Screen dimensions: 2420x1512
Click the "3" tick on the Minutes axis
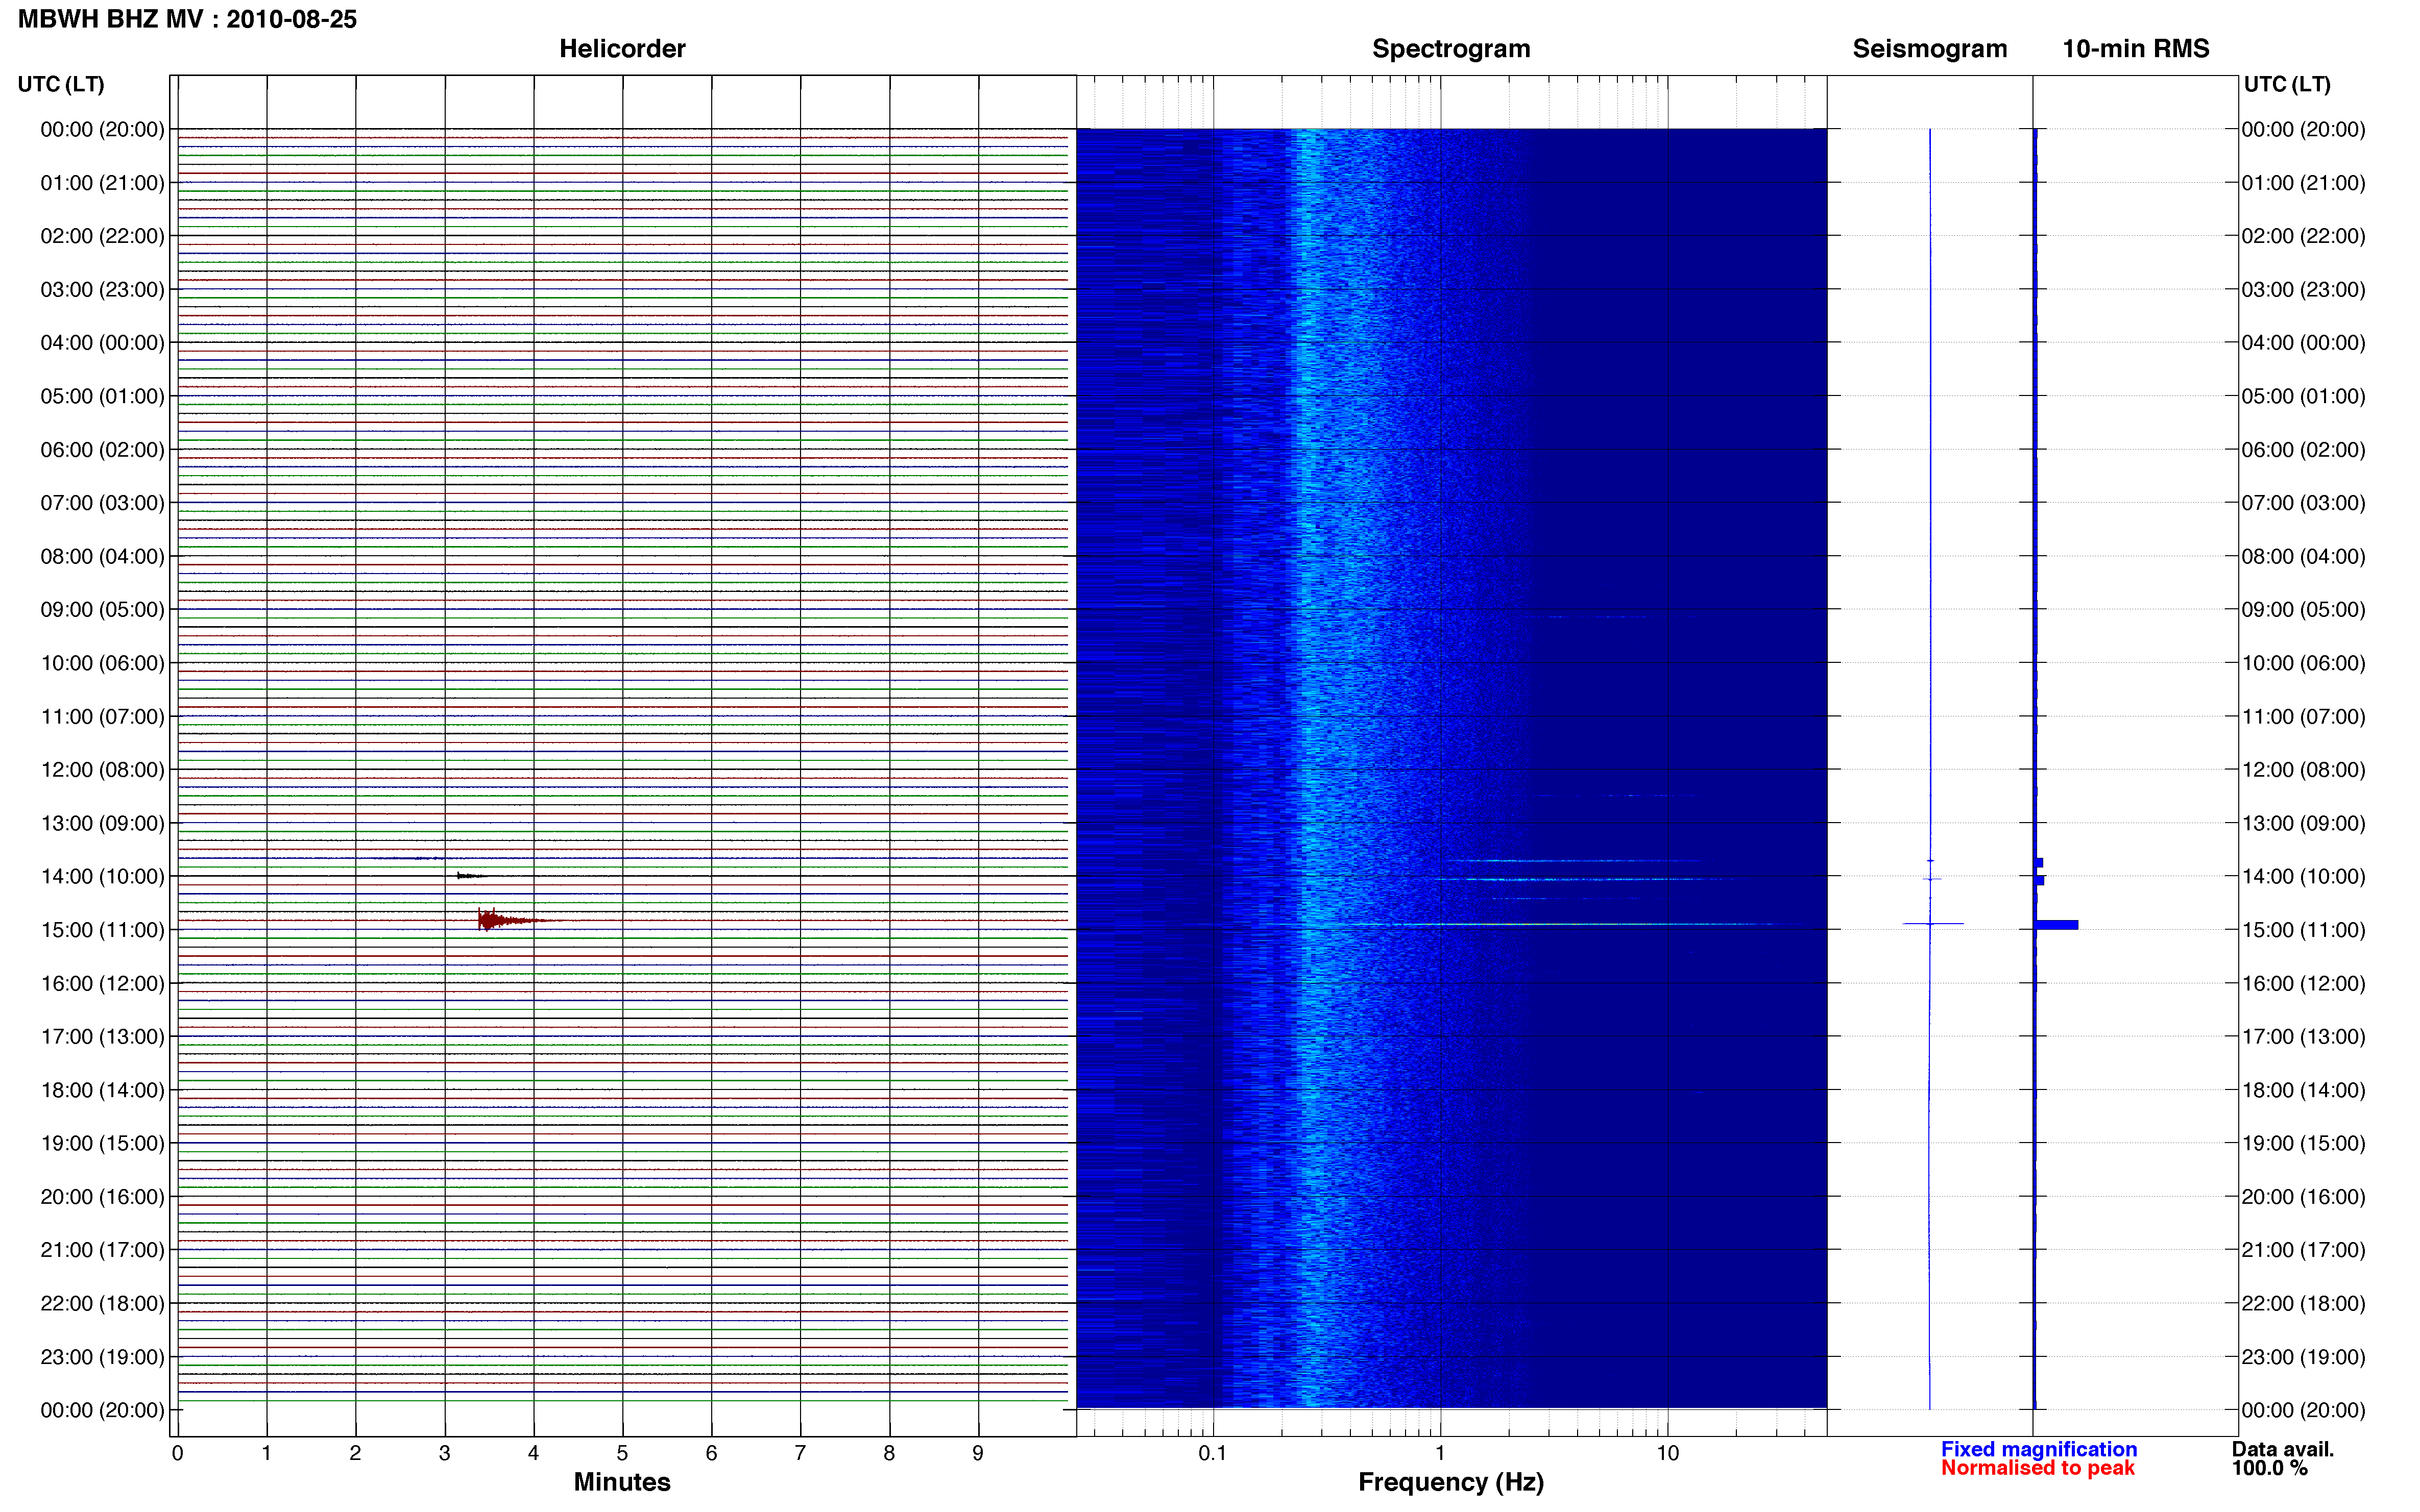click(x=444, y=1453)
